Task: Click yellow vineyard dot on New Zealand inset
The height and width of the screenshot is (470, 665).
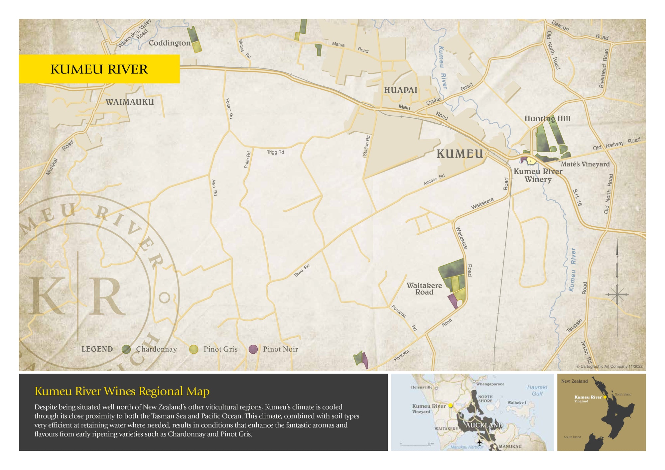Action: 605,397
